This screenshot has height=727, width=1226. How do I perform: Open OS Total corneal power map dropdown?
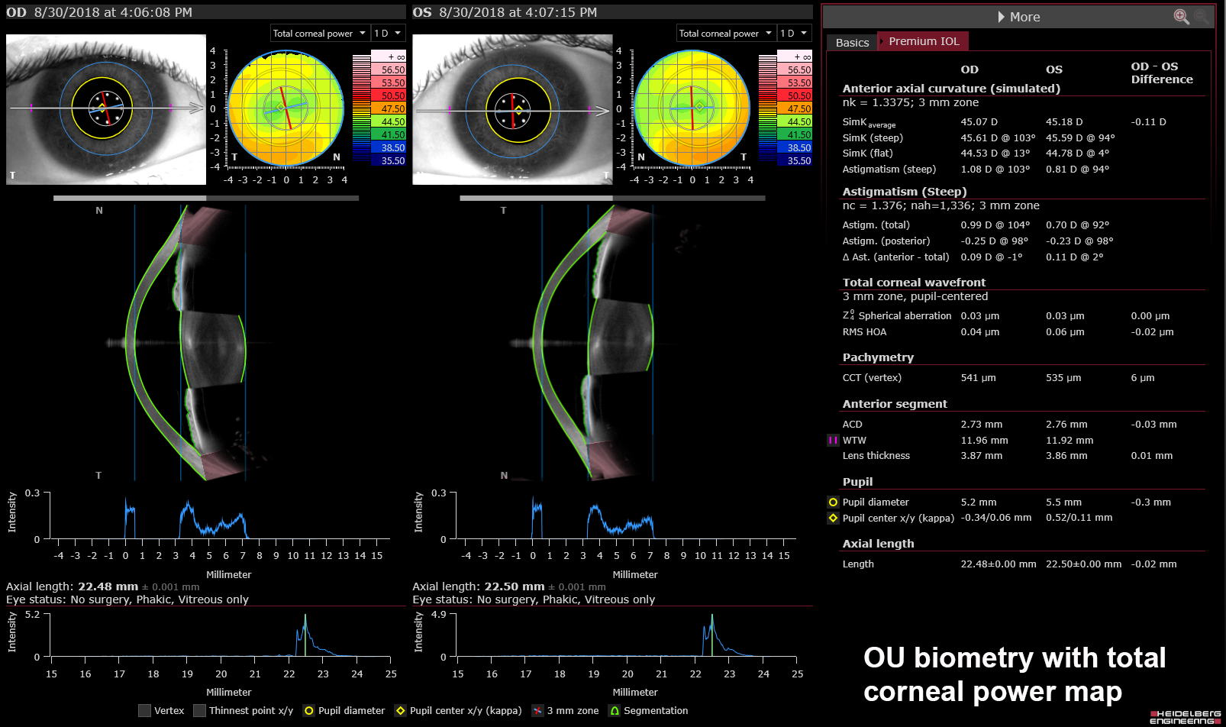726,34
